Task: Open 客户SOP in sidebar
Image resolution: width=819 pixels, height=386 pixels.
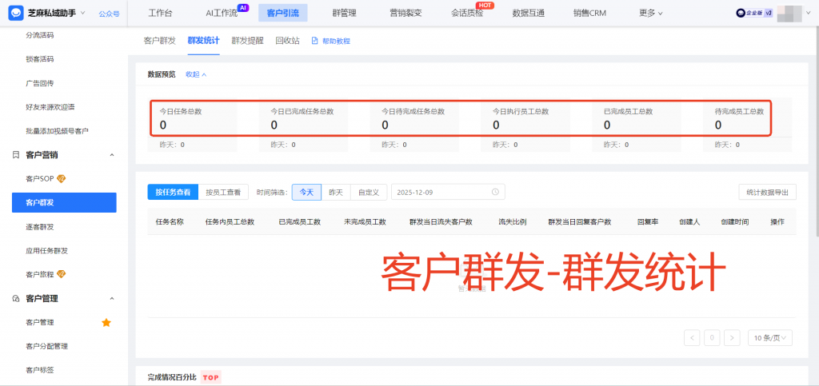Action: coord(40,179)
